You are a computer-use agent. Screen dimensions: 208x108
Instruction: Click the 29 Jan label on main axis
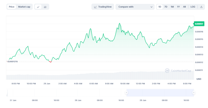(x=47, y=84)
